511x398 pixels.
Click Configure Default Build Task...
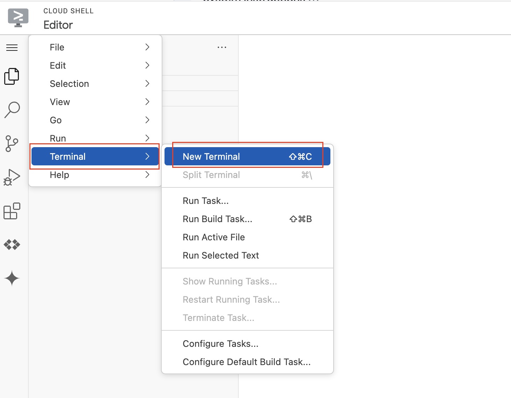(246, 362)
